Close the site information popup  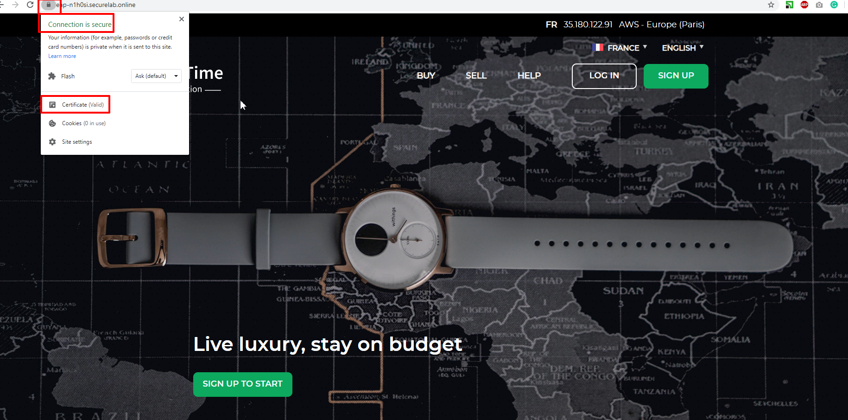182,19
